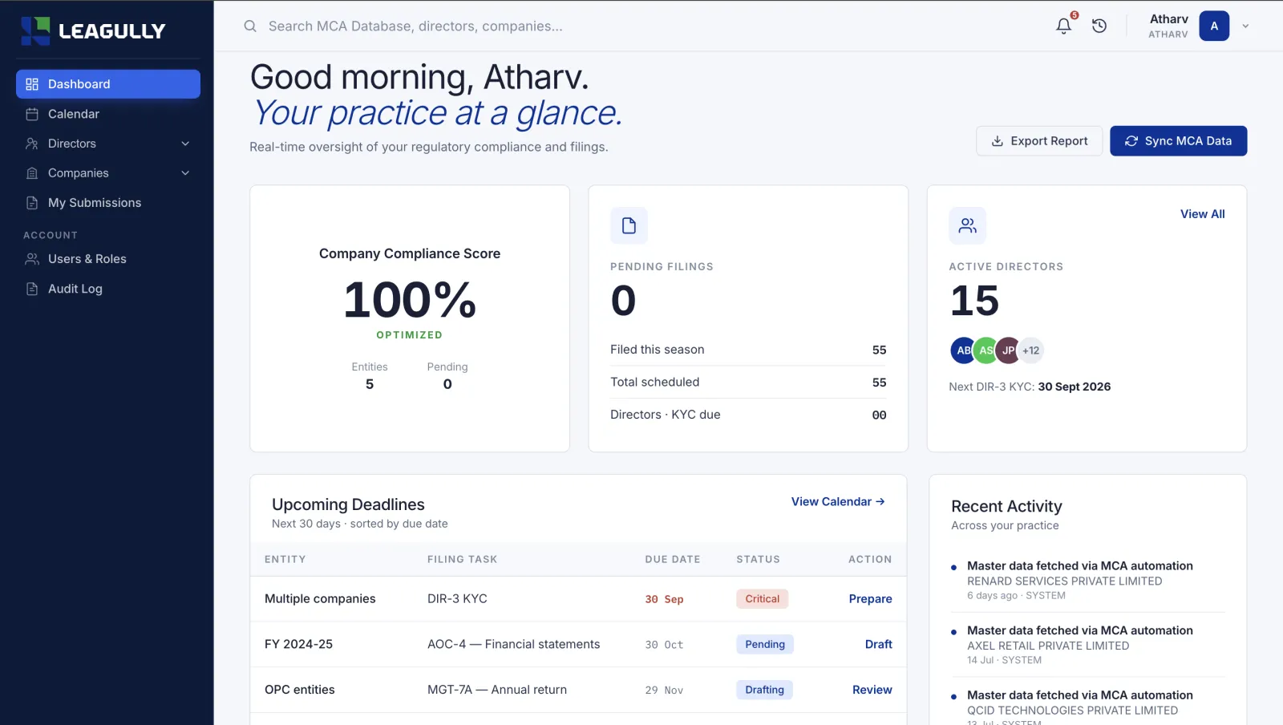Click the Active Directors people icon

point(967,225)
